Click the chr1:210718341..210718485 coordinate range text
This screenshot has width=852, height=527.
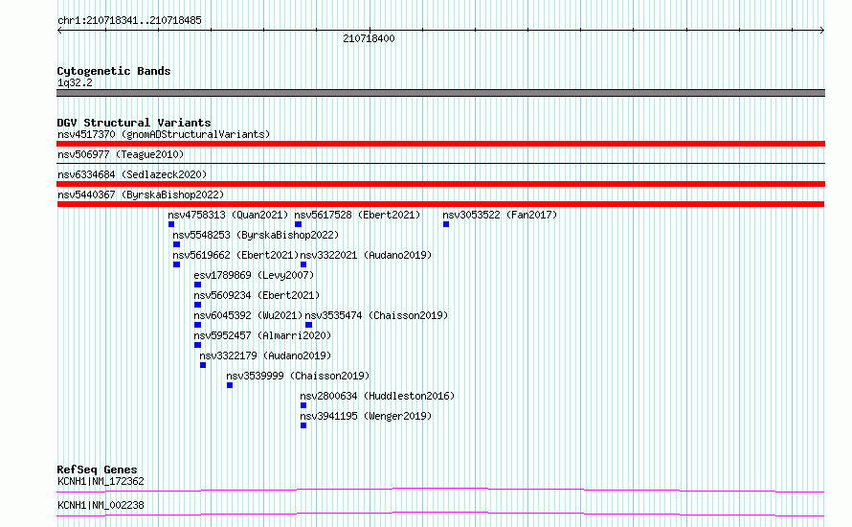(x=129, y=20)
